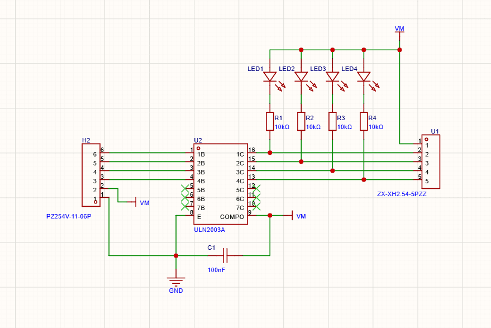The height and width of the screenshot is (328, 491).
Task: Select the no-connect cross on pin 7C
Action: [256, 206]
